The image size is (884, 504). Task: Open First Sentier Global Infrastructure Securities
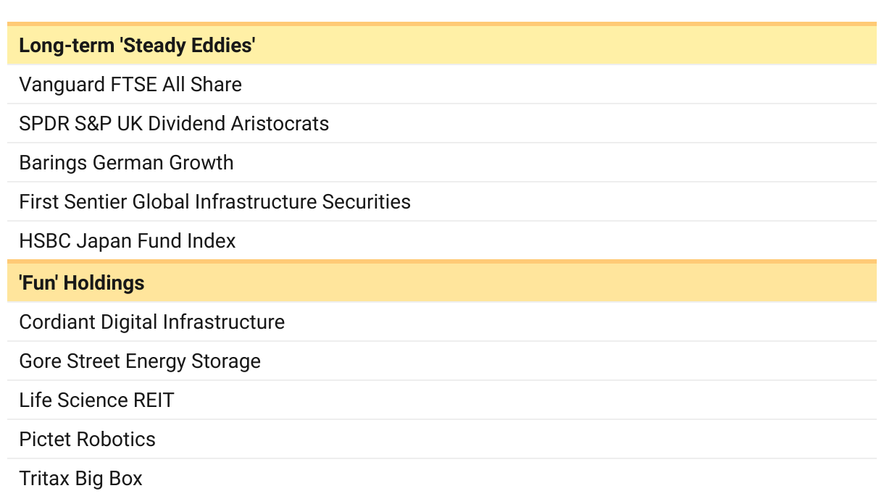pyautogui.click(x=442, y=202)
